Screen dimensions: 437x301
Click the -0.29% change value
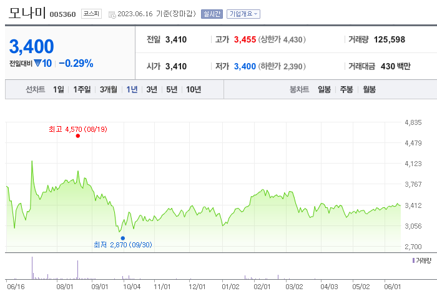pyautogui.click(x=76, y=63)
